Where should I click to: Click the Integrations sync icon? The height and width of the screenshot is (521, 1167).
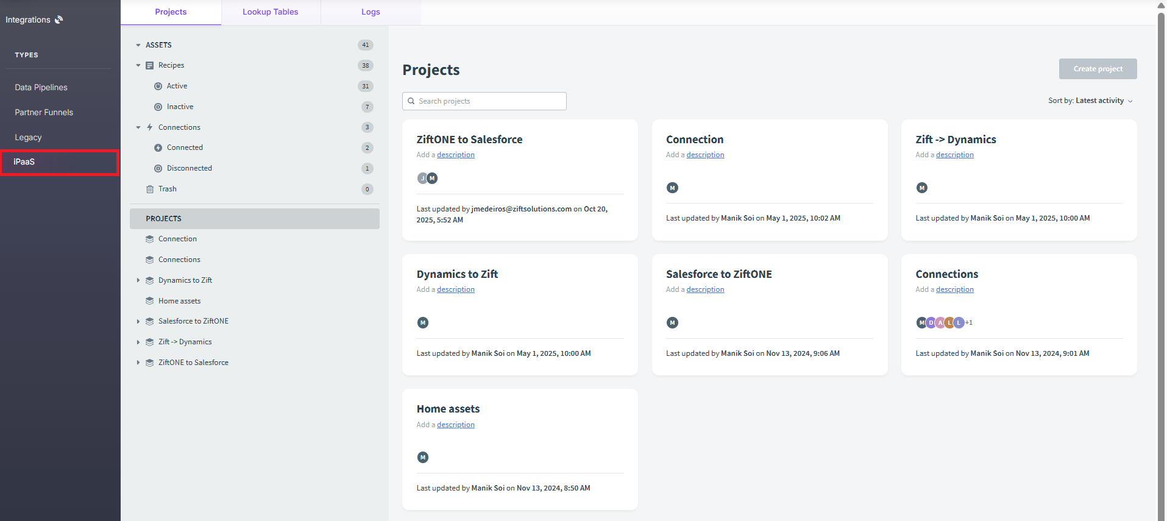59,19
